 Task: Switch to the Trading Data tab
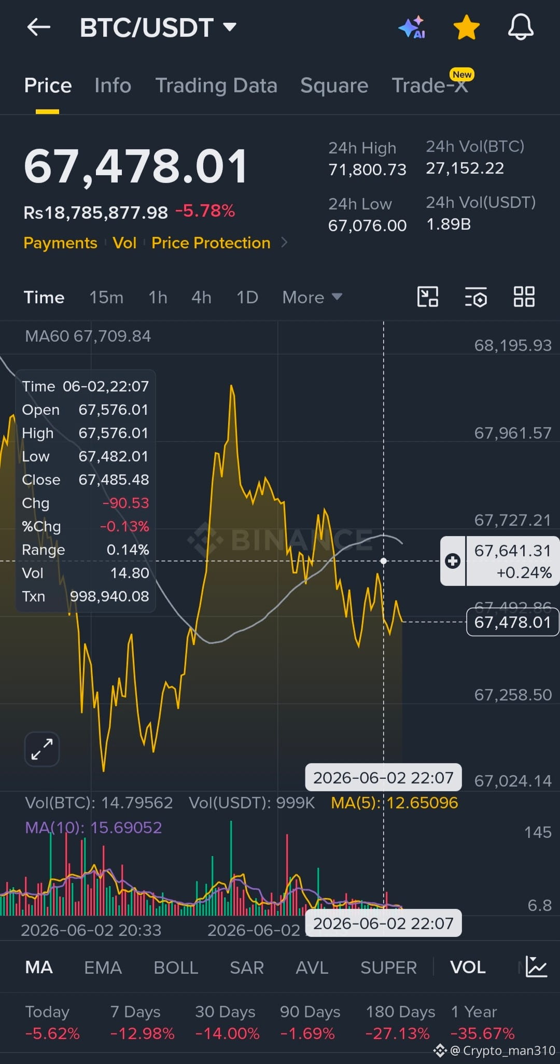[216, 86]
